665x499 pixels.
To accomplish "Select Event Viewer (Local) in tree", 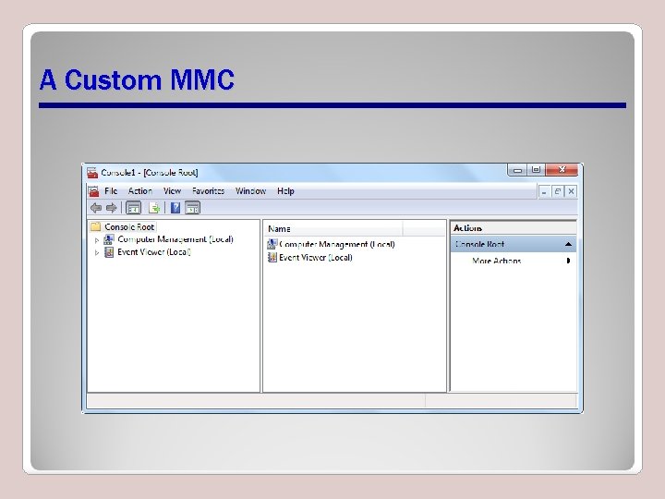I will [x=154, y=252].
